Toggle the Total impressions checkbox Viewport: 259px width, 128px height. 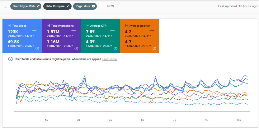pos(48,26)
